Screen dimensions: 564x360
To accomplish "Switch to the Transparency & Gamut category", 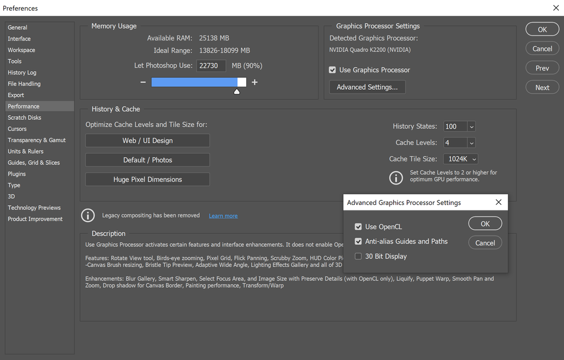I will (37, 140).
